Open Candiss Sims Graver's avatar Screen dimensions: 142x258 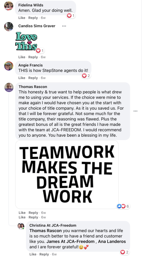[9, 26]
